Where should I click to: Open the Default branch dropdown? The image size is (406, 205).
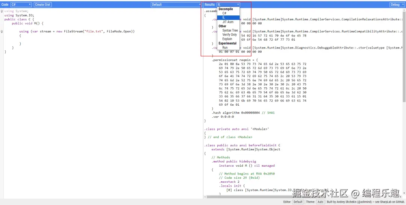pos(176,5)
